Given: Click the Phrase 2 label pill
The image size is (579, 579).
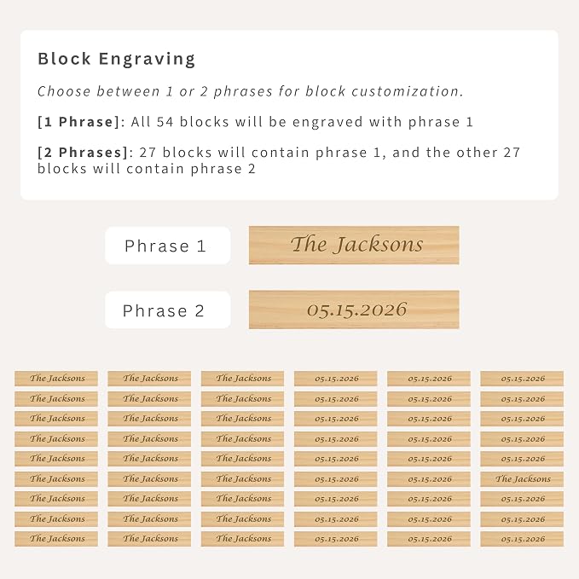Looking at the screenshot, I should point(168,310).
